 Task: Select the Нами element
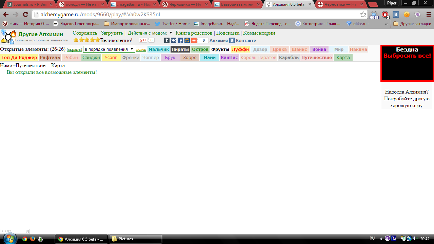click(210, 57)
